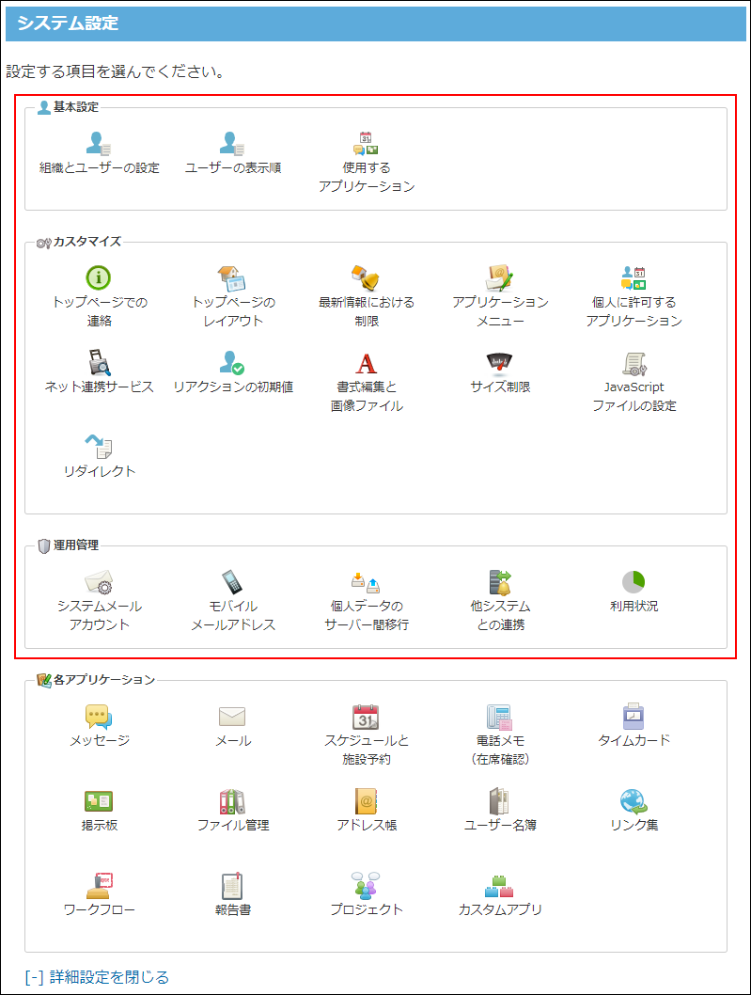The height and width of the screenshot is (995, 751).
Task: Open サイズ制限 gauge icon
Action: 500,362
